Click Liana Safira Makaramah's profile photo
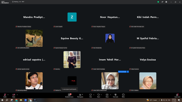This screenshot has width=182, height=102. click(110, 81)
